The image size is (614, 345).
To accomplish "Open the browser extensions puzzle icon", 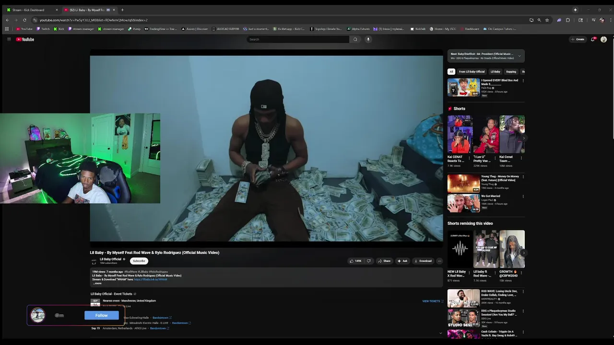I will (568, 20).
